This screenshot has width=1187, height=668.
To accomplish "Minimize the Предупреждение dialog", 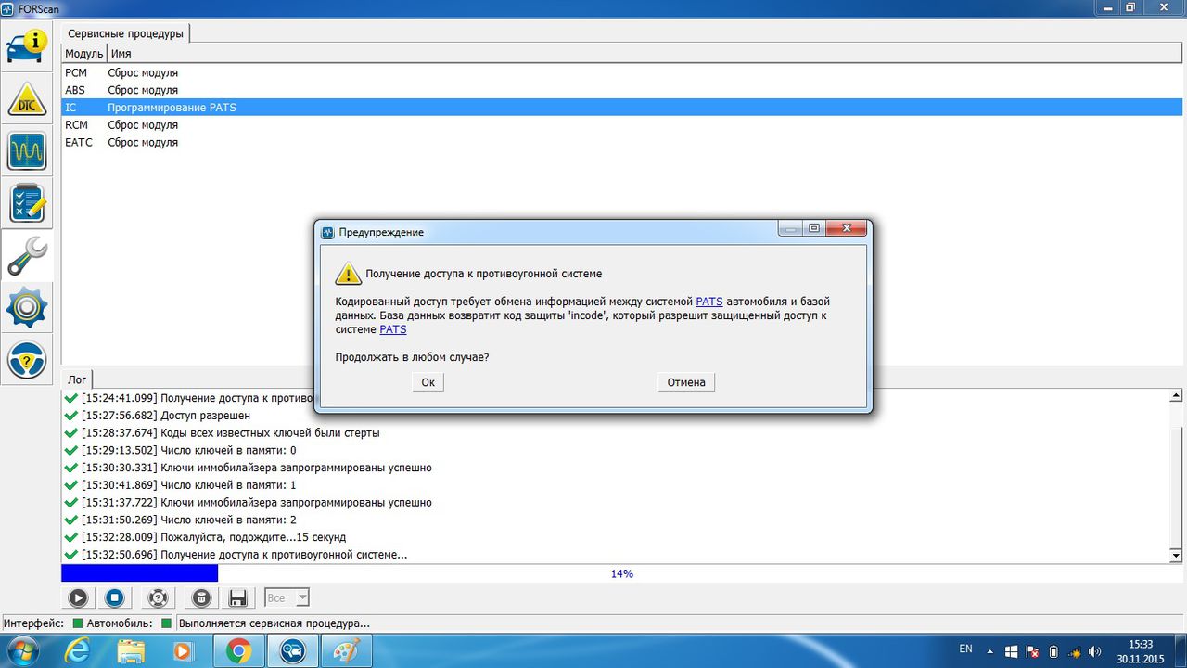I will click(789, 229).
